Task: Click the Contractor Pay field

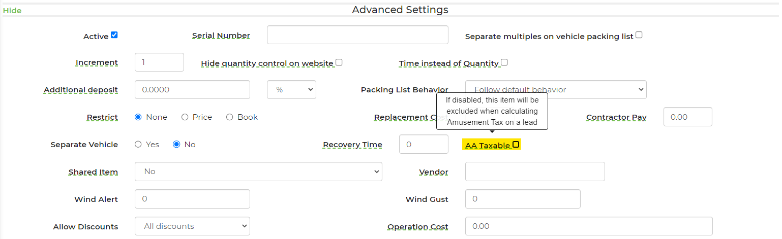Action: 688,117
